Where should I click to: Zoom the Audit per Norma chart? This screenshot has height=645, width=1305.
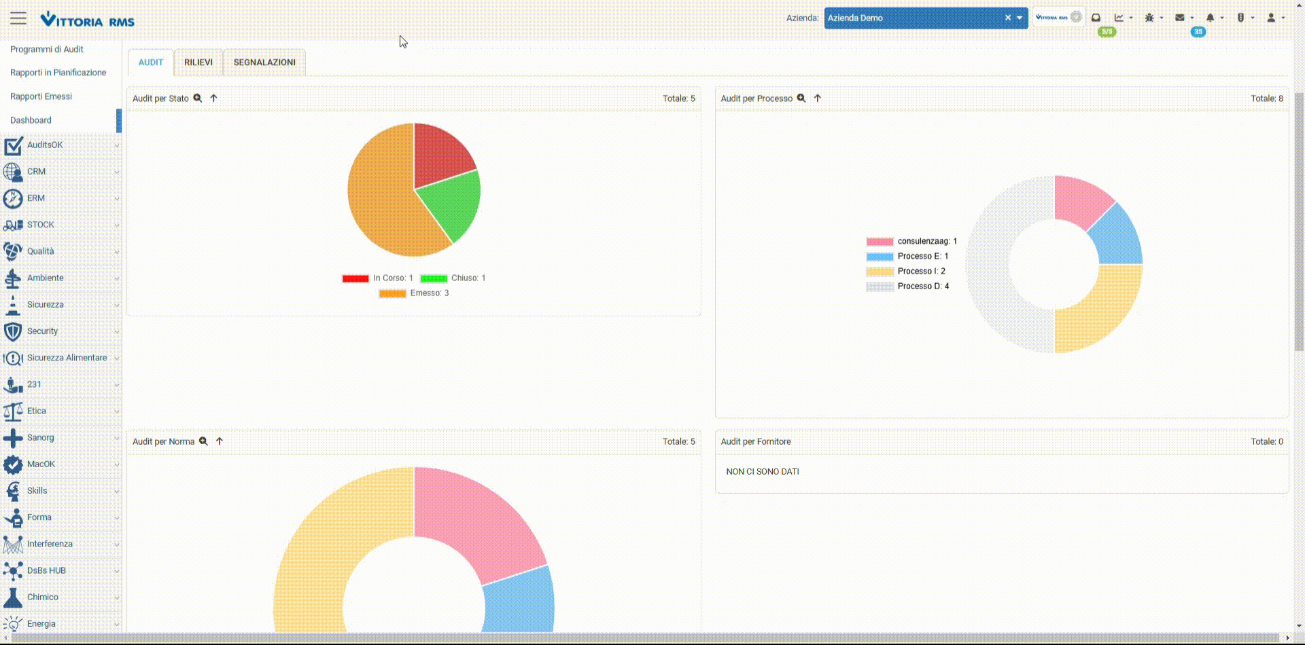tap(203, 441)
